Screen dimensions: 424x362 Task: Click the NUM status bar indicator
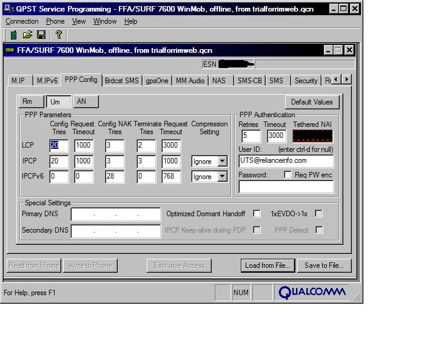point(241,292)
